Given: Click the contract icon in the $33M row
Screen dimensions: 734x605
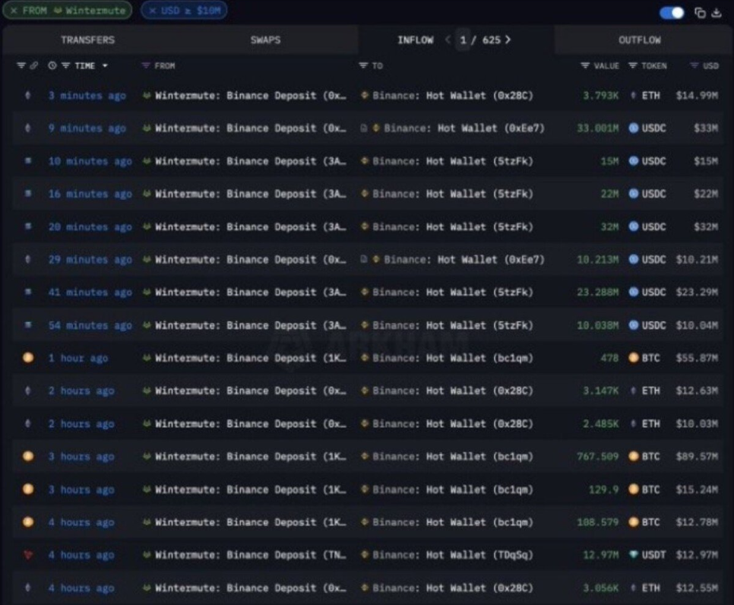Looking at the screenshot, I should coord(363,128).
